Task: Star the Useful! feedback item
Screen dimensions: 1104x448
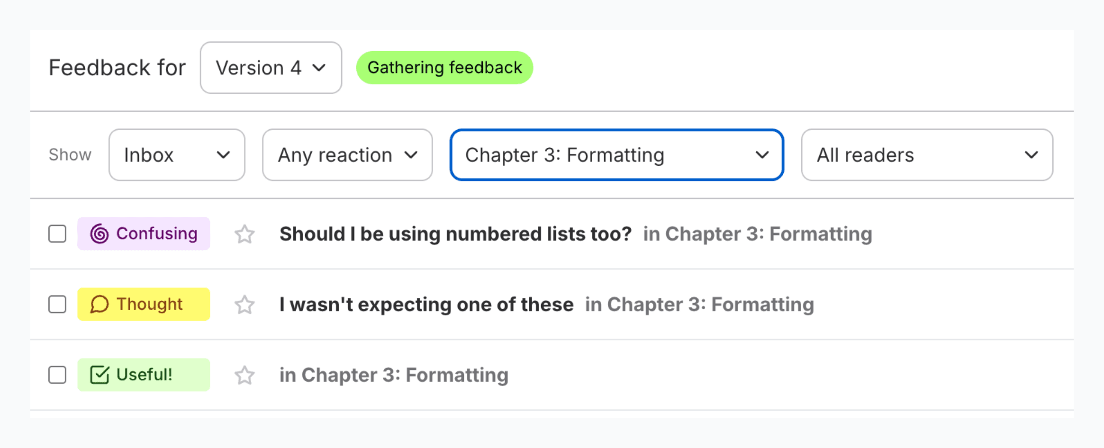Action: pyautogui.click(x=244, y=375)
